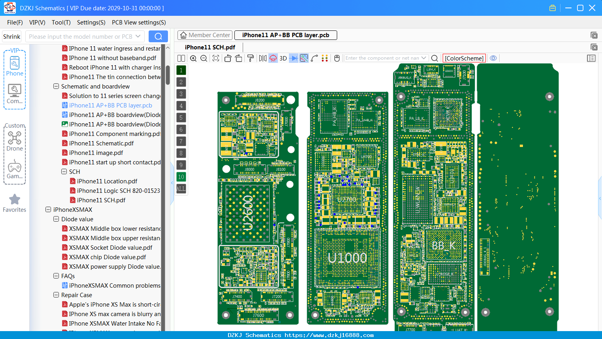This screenshot has height=339, width=602.
Task: Open iPhoneXSMAX Common problems document
Action: 115,285
